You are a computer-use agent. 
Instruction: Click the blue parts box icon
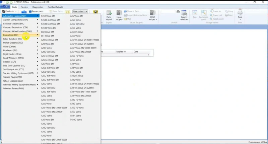24,12
